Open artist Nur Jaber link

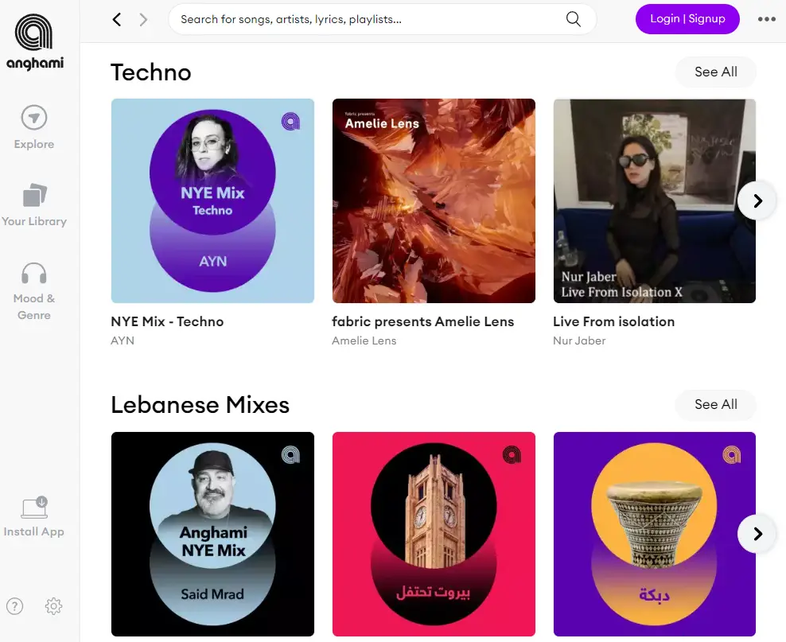click(579, 340)
